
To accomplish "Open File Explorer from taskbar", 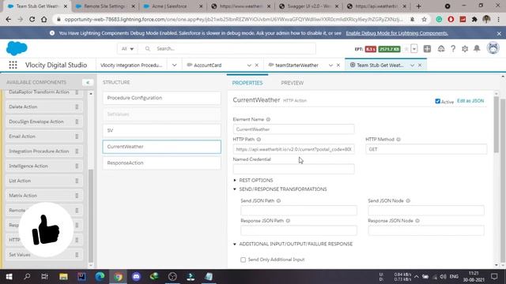I will point(63,277).
